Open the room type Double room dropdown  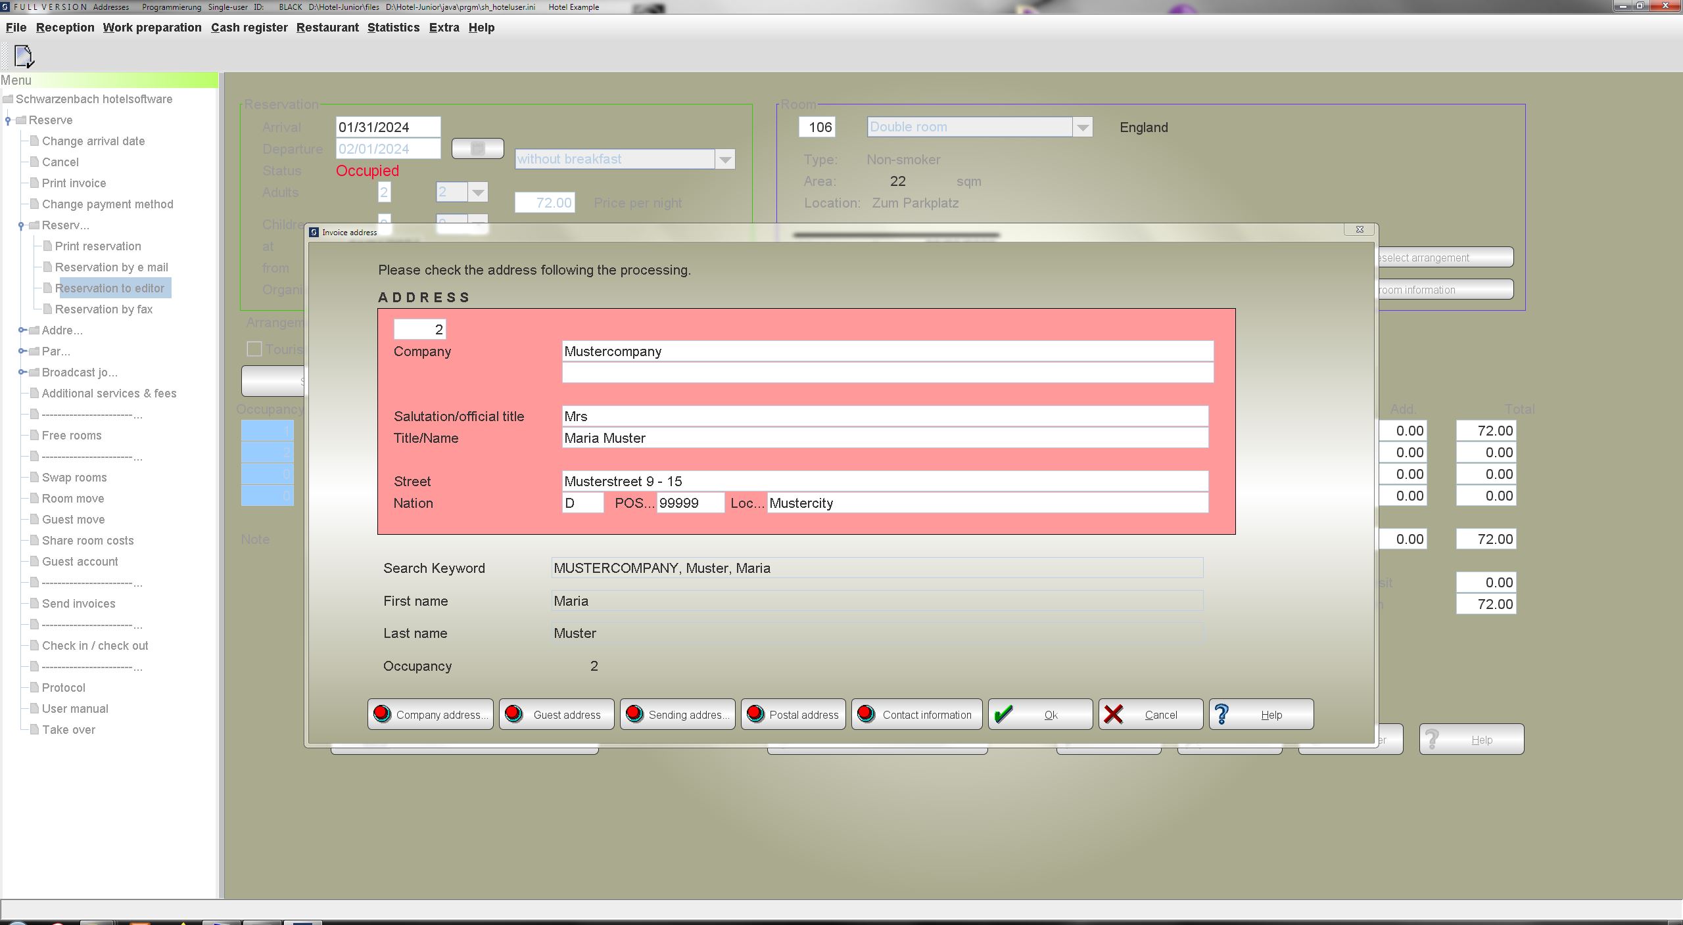point(1083,127)
